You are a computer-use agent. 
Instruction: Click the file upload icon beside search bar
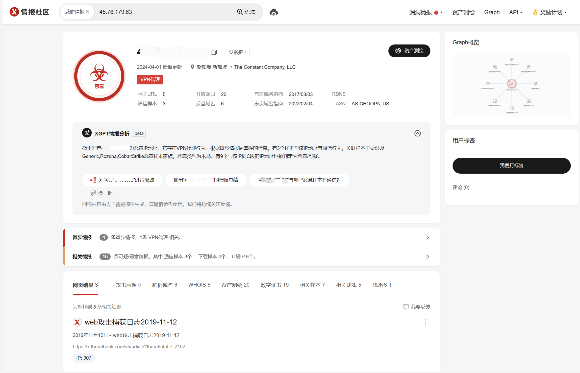273,12
